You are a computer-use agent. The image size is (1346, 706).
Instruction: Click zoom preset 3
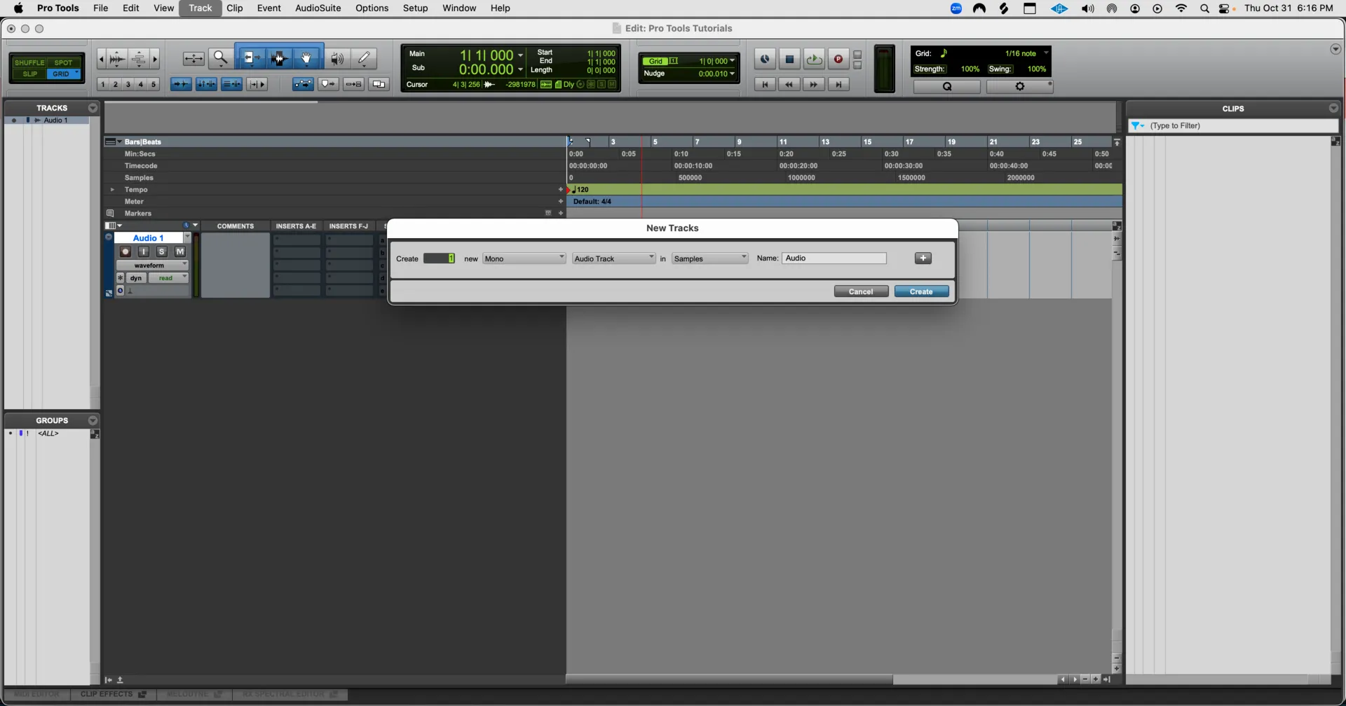(x=128, y=84)
